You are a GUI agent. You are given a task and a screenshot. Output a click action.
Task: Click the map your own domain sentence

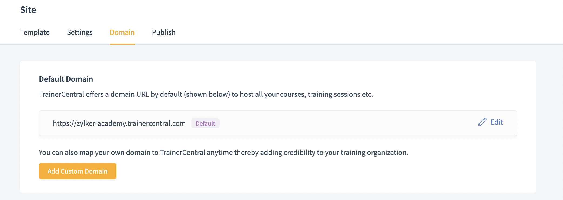tap(223, 153)
